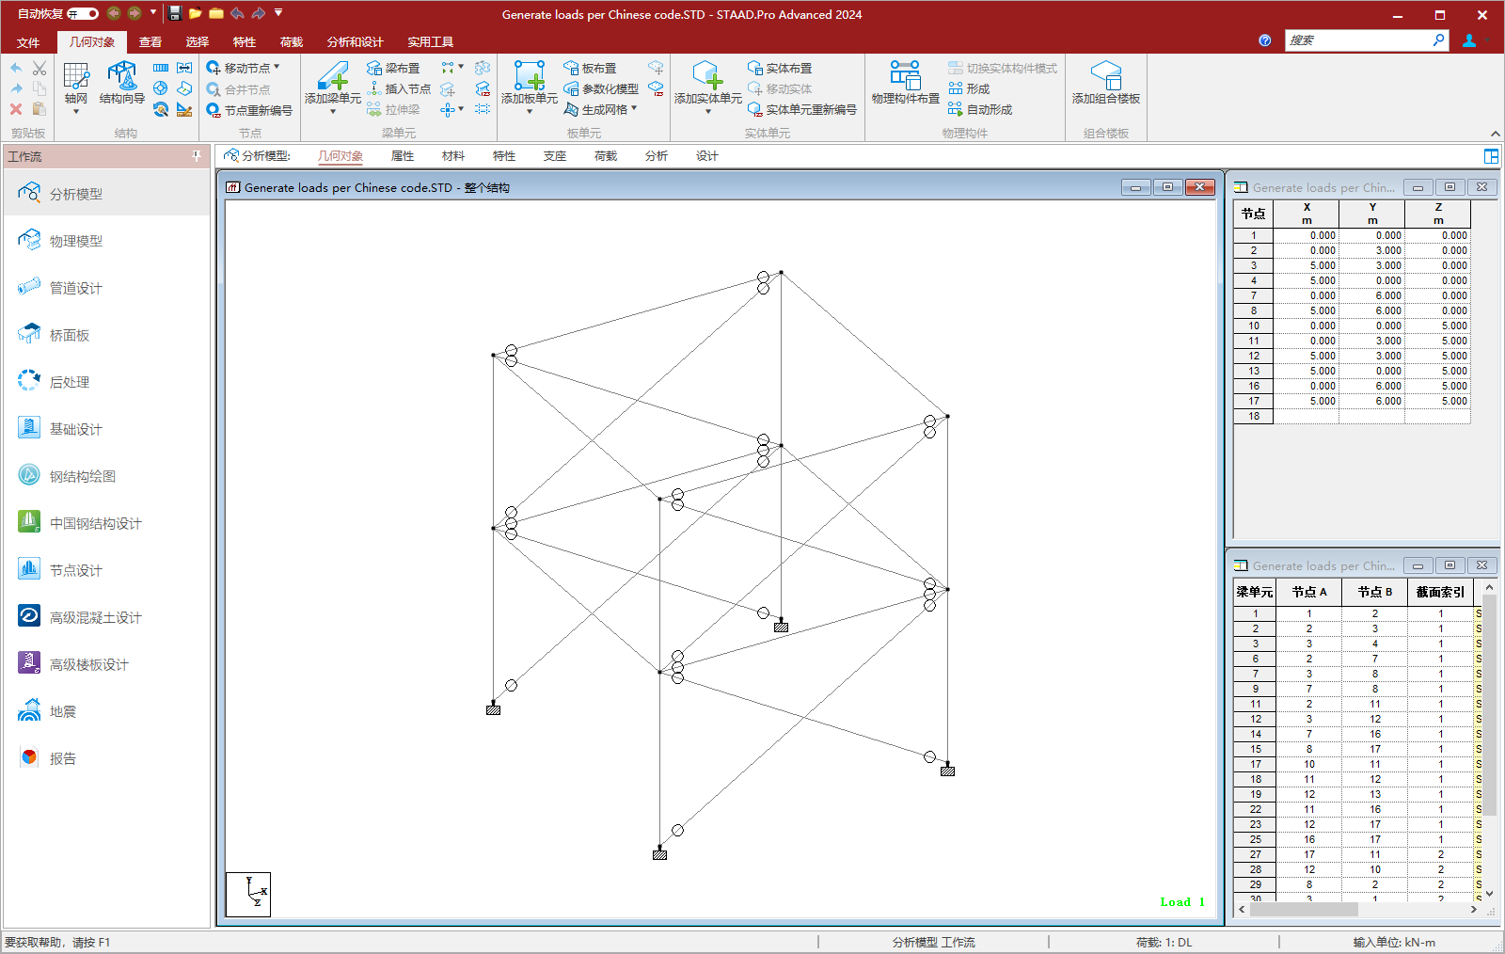Image resolution: width=1505 pixels, height=954 pixels.
Task: Open 地震 workflow in left sidebar
Action: (63, 711)
